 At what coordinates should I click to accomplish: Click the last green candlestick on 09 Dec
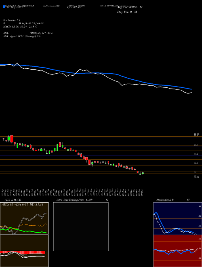[143, 173]
